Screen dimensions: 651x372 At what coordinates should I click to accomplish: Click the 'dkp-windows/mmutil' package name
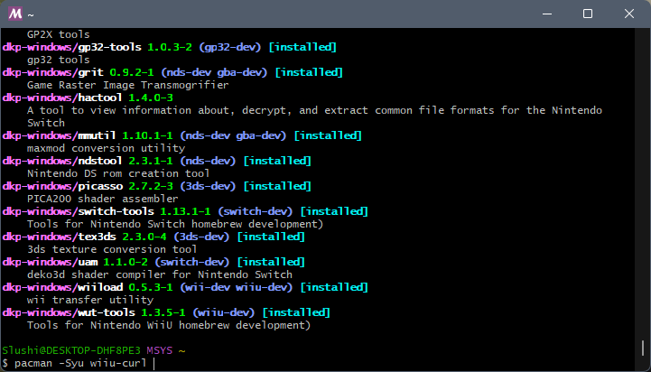click(59, 135)
